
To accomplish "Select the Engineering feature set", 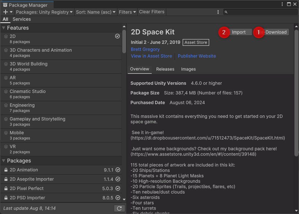I will pyautogui.click(x=61, y=108).
